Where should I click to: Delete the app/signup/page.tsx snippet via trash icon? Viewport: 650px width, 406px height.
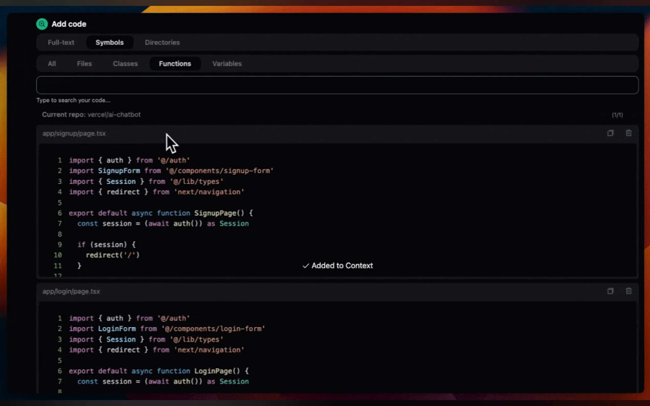(x=629, y=133)
